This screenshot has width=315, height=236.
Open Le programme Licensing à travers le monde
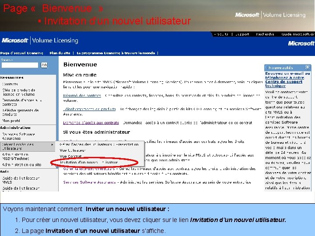tap(115, 53)
